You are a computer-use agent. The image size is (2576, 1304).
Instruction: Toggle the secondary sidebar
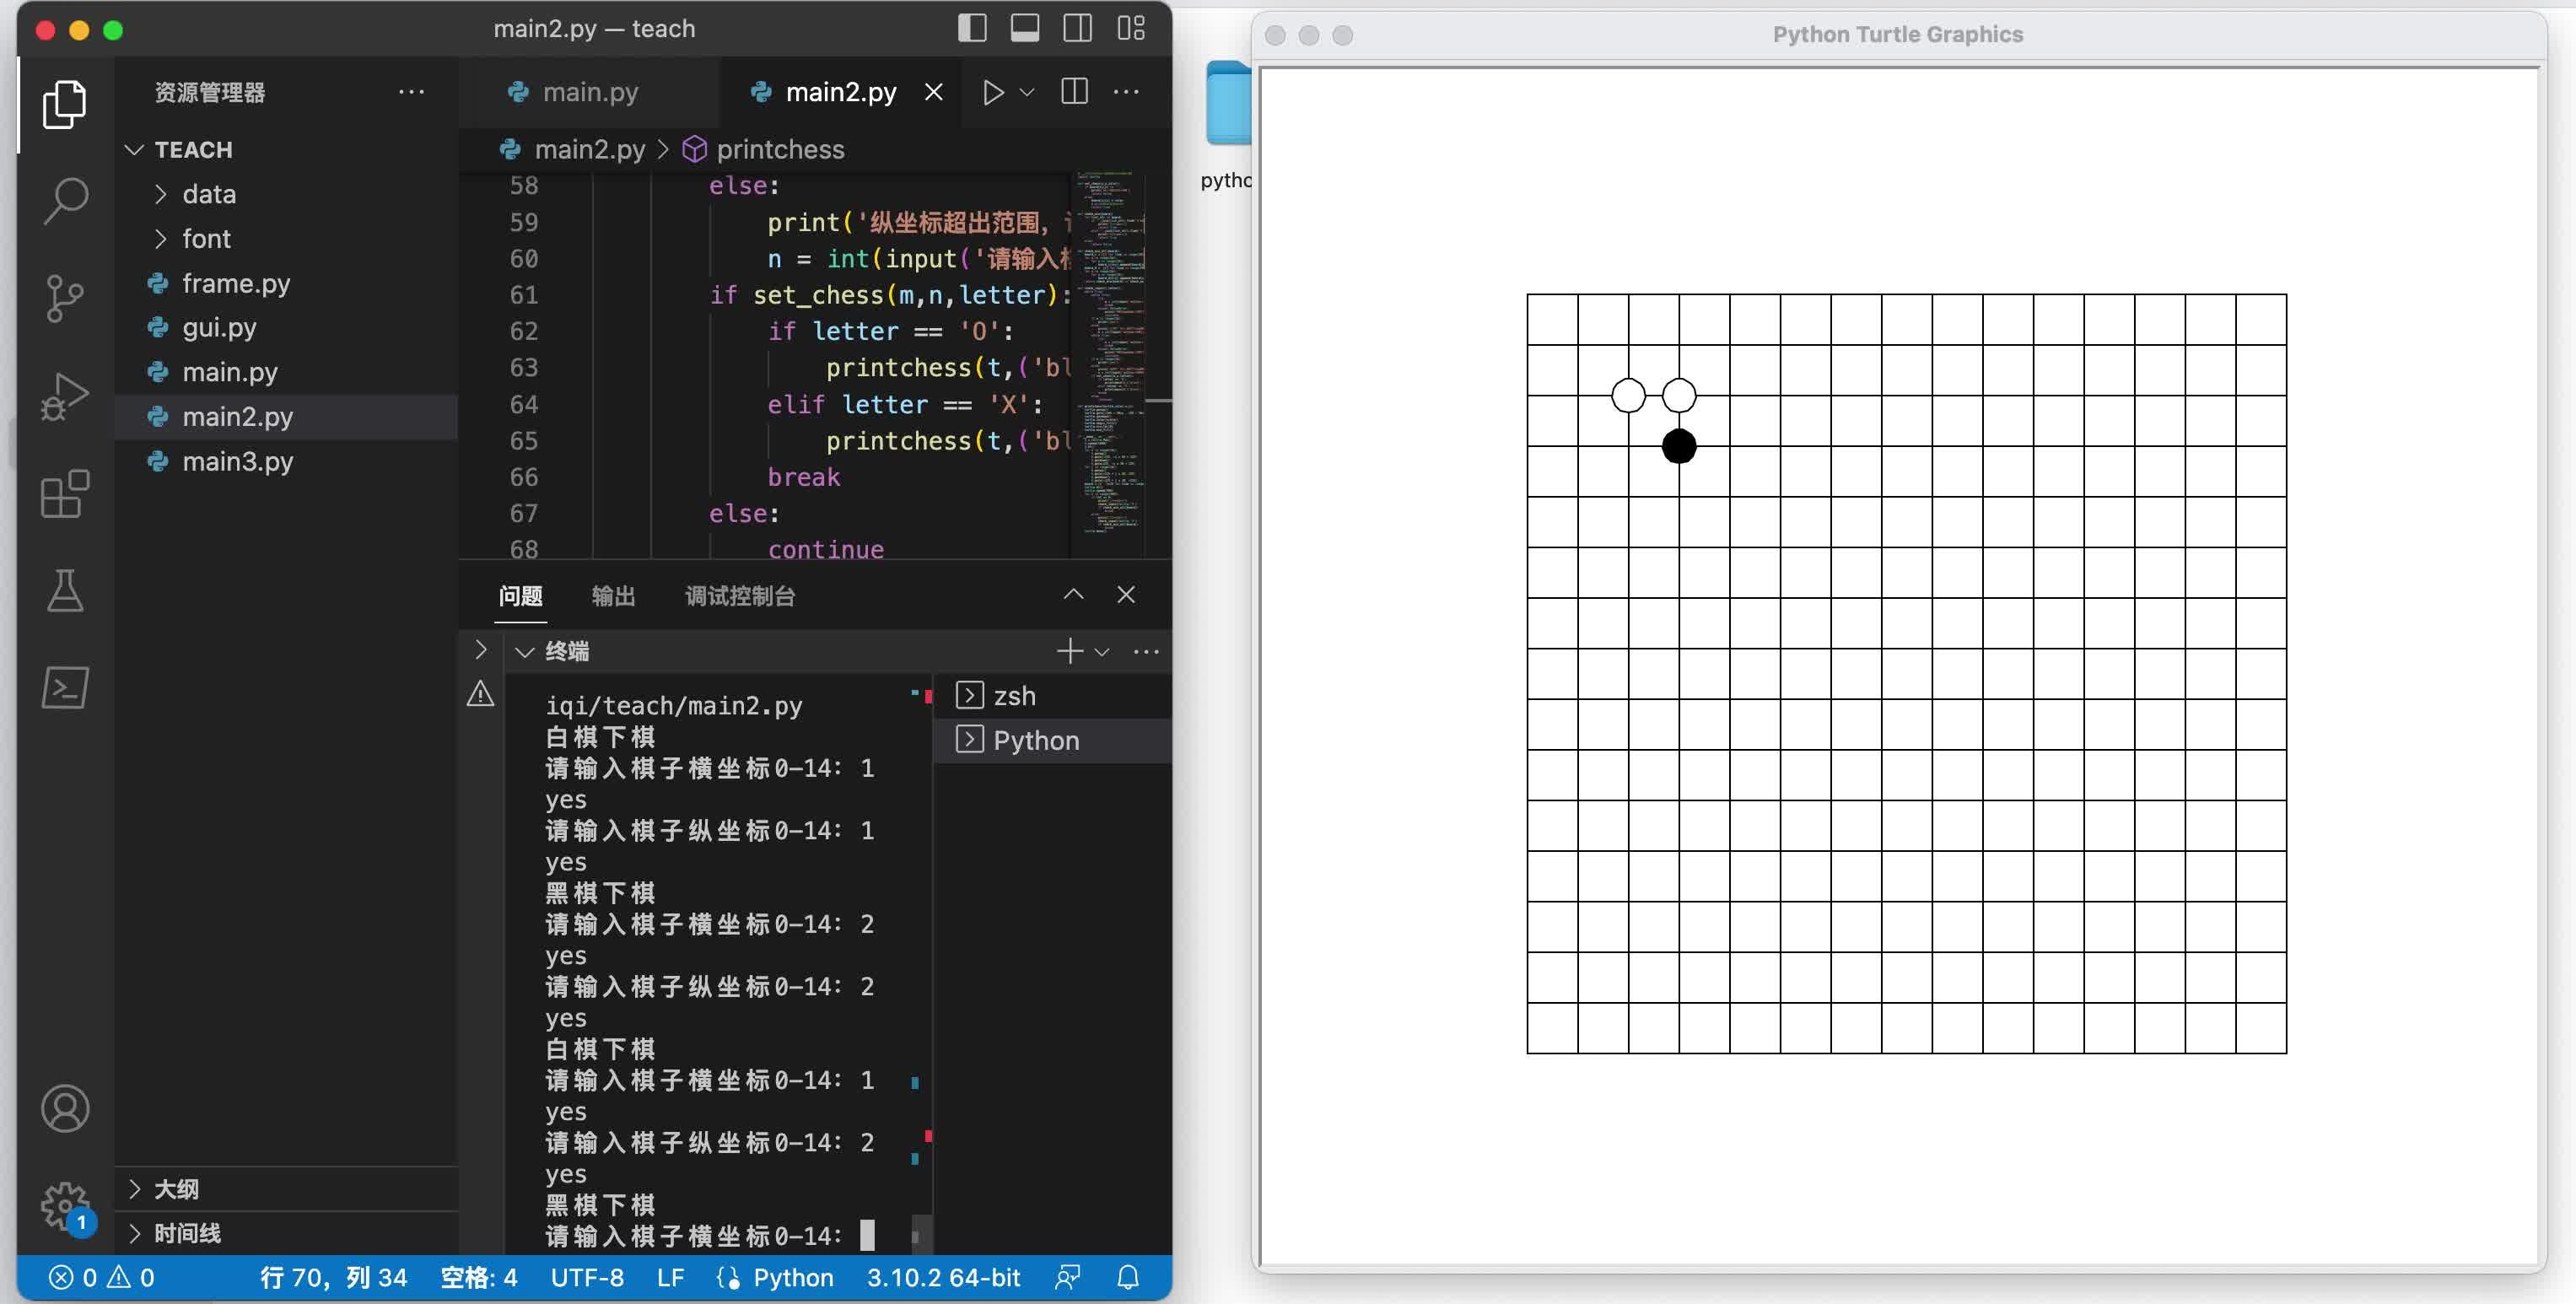(1078, 28)
